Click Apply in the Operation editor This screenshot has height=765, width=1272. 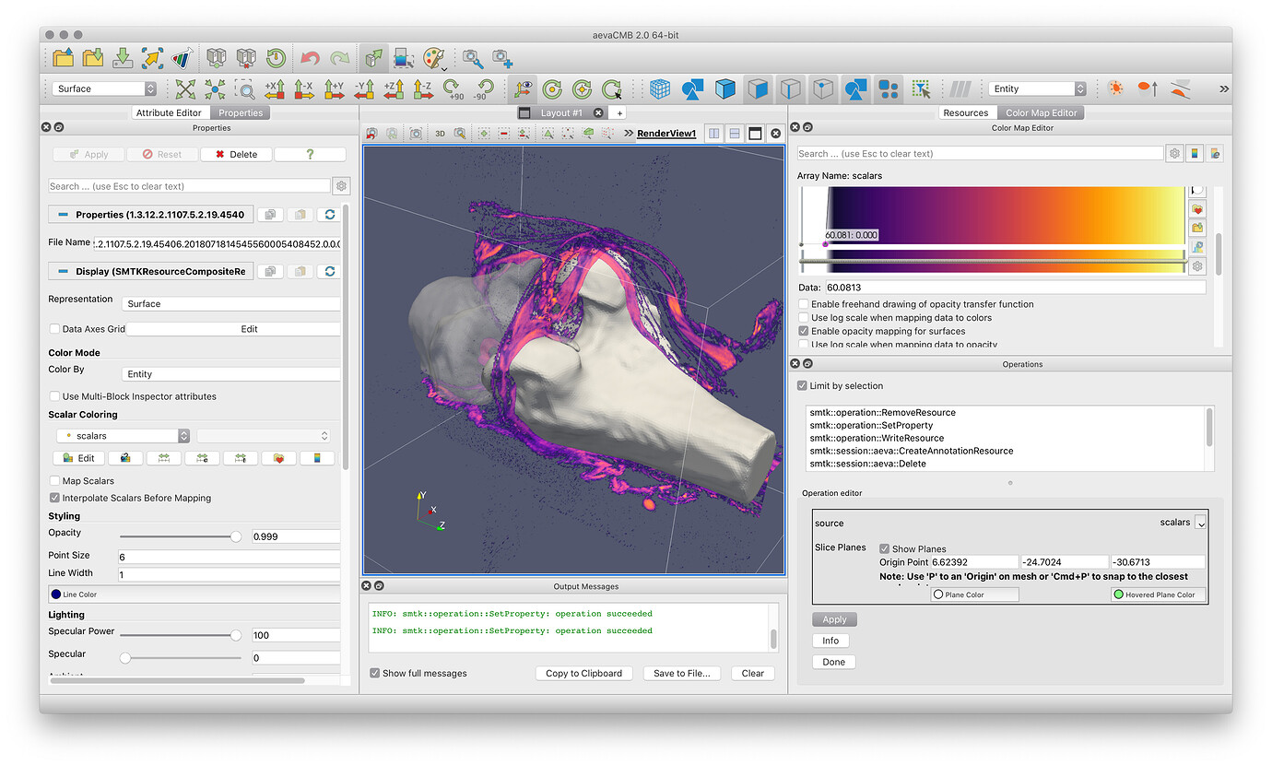coord(834,620)
